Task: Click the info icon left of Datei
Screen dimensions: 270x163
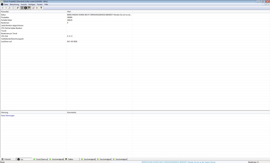Action: (x=2, y=5)
